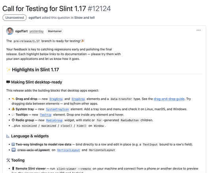Open the DropArea documentation link
Image resolution: width=208 pixels, height=173 pixels.
(x=78, y=99)
